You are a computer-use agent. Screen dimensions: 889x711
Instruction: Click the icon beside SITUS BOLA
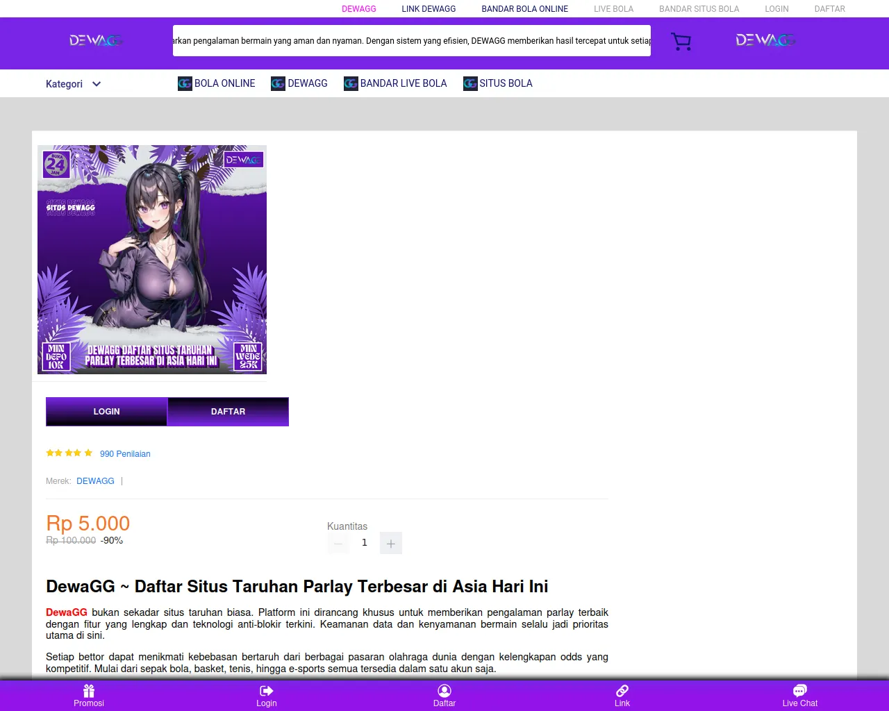470,83
